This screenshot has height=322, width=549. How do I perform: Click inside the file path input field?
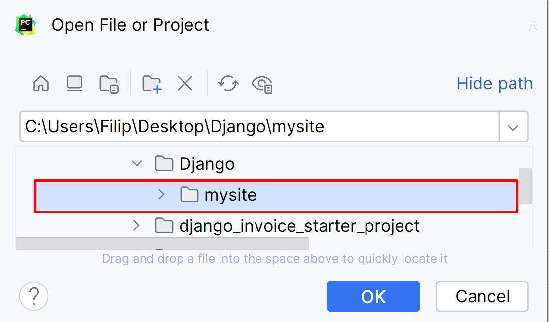247,126
